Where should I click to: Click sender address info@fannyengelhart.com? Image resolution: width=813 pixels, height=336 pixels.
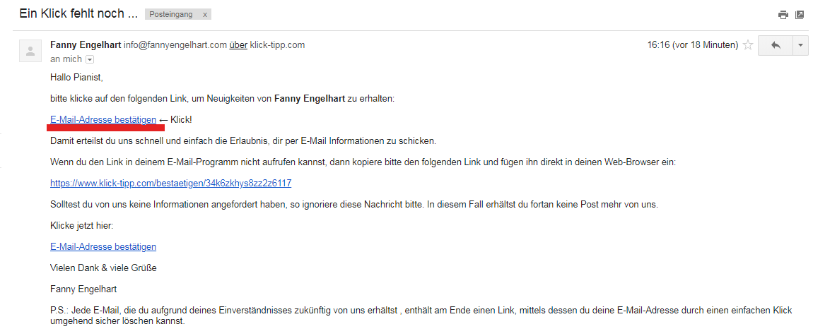point(175,45)
